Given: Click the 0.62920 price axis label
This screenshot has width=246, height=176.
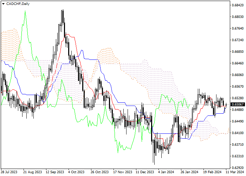Looking at the screenshot, I should 238,168.
